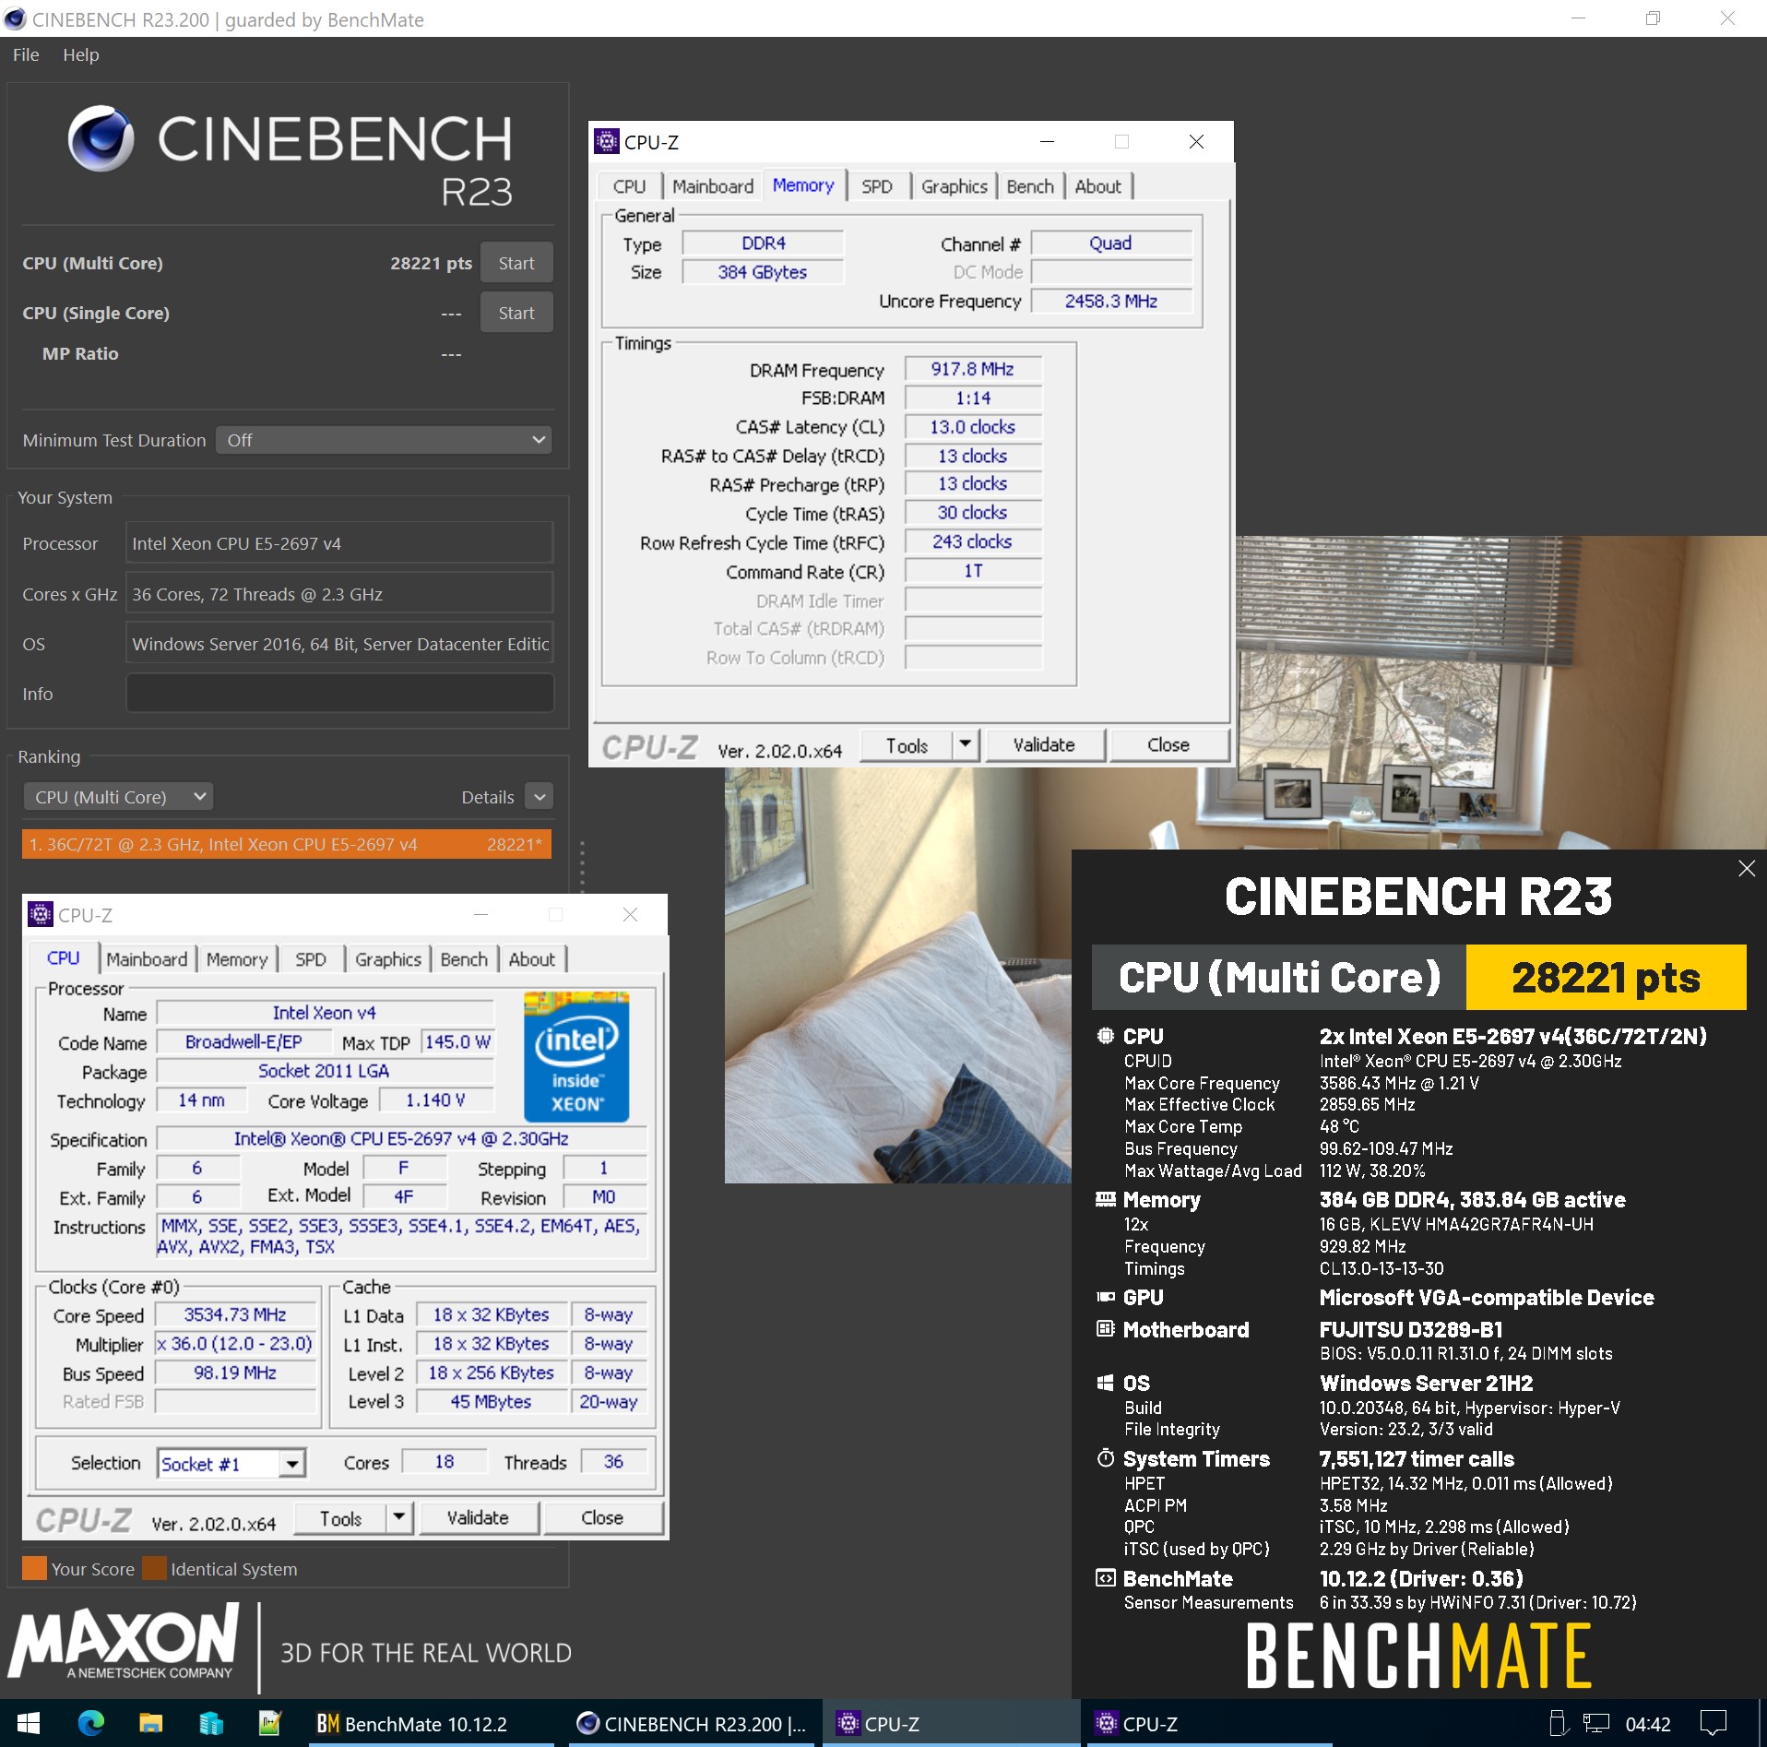Screen dimensions: 1767x1747
Task: Click the network icon in the system tray
Action: tap(1595, 1723)
